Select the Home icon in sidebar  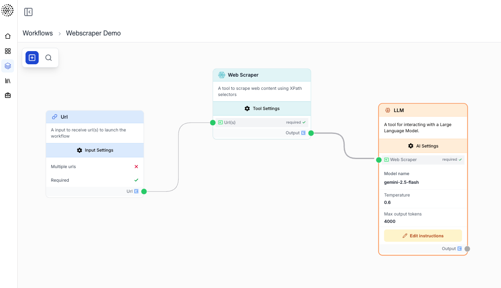click(7, 36)
